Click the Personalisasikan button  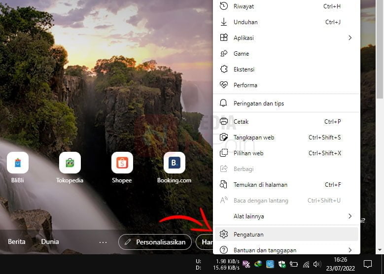155,242
